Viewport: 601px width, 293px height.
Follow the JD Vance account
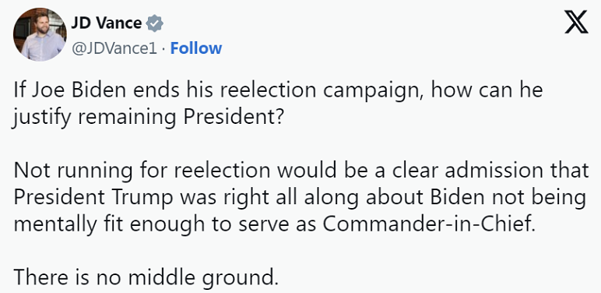click(196, 48)
